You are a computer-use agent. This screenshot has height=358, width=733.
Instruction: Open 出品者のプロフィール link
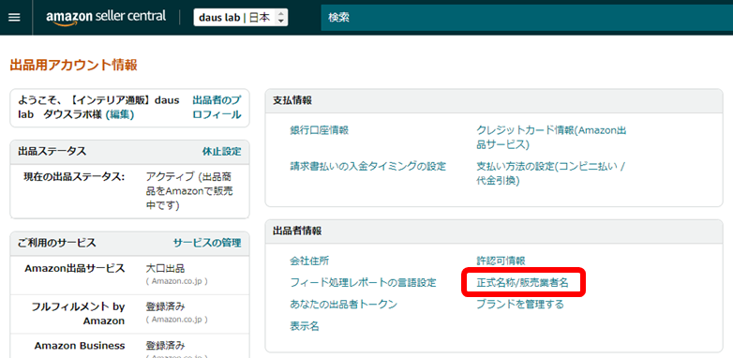(x=217, y=108)
